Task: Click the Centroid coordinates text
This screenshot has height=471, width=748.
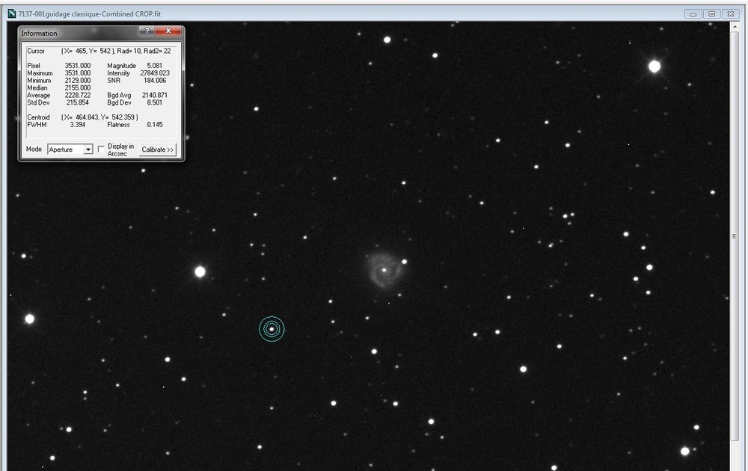Action: pyautogui.click(x=99, y=117)
